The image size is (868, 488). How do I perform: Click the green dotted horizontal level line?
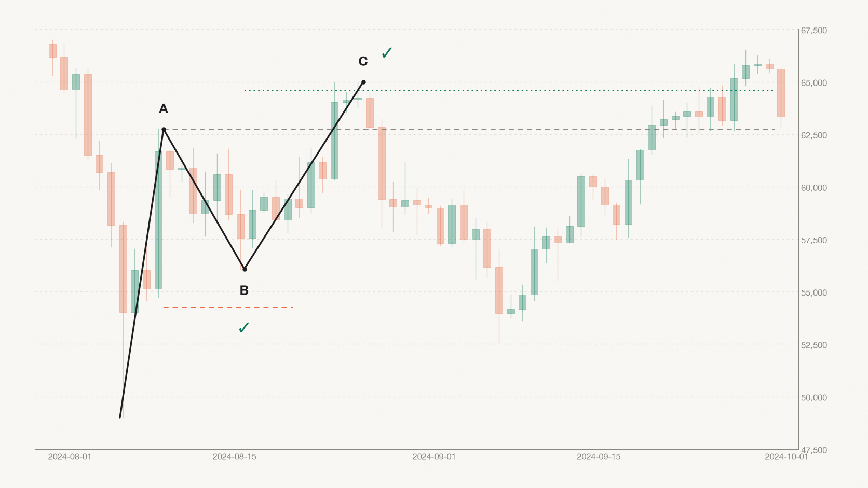click(509, 91)
